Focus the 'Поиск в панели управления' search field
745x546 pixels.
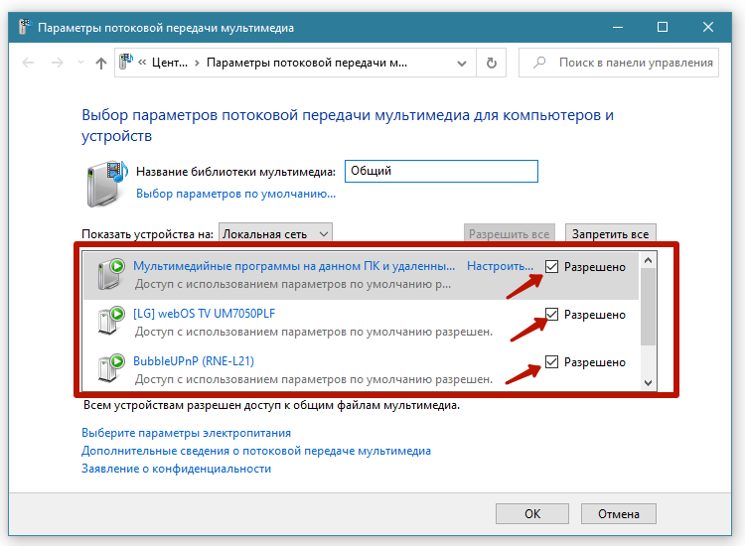(619, 63)
